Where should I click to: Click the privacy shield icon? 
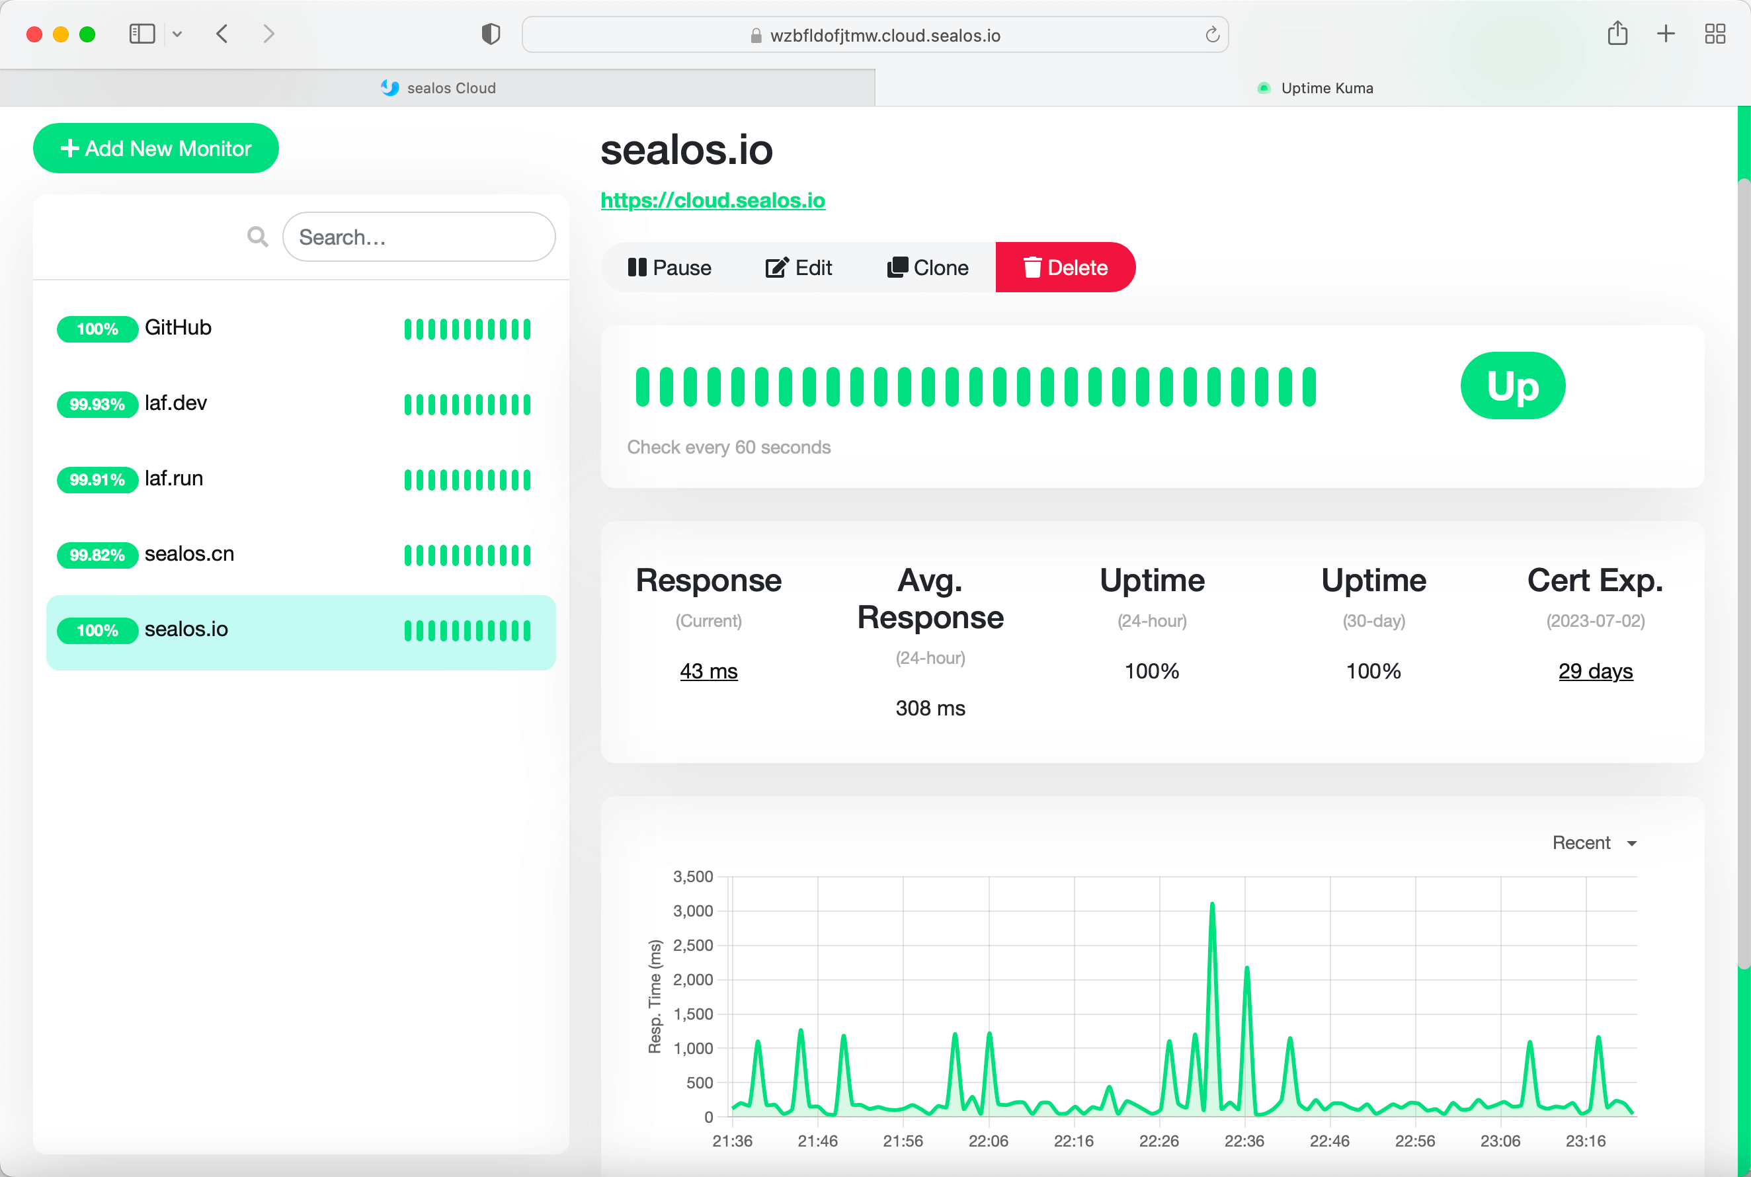pyautogui.click(x=491, y=34)
